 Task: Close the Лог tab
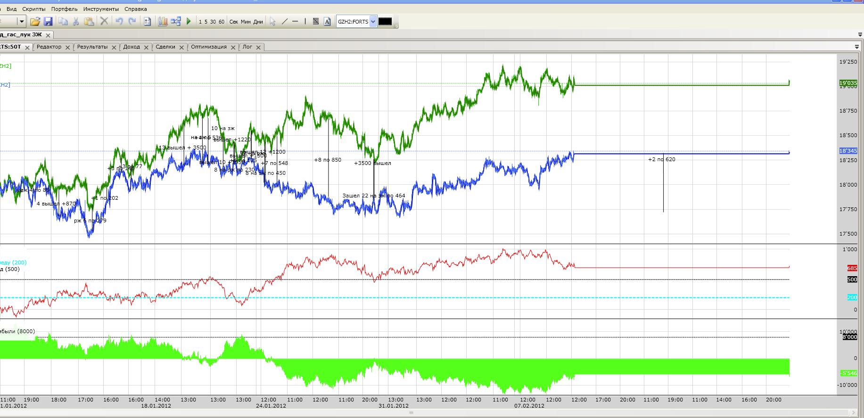click(x=258, y=47)
